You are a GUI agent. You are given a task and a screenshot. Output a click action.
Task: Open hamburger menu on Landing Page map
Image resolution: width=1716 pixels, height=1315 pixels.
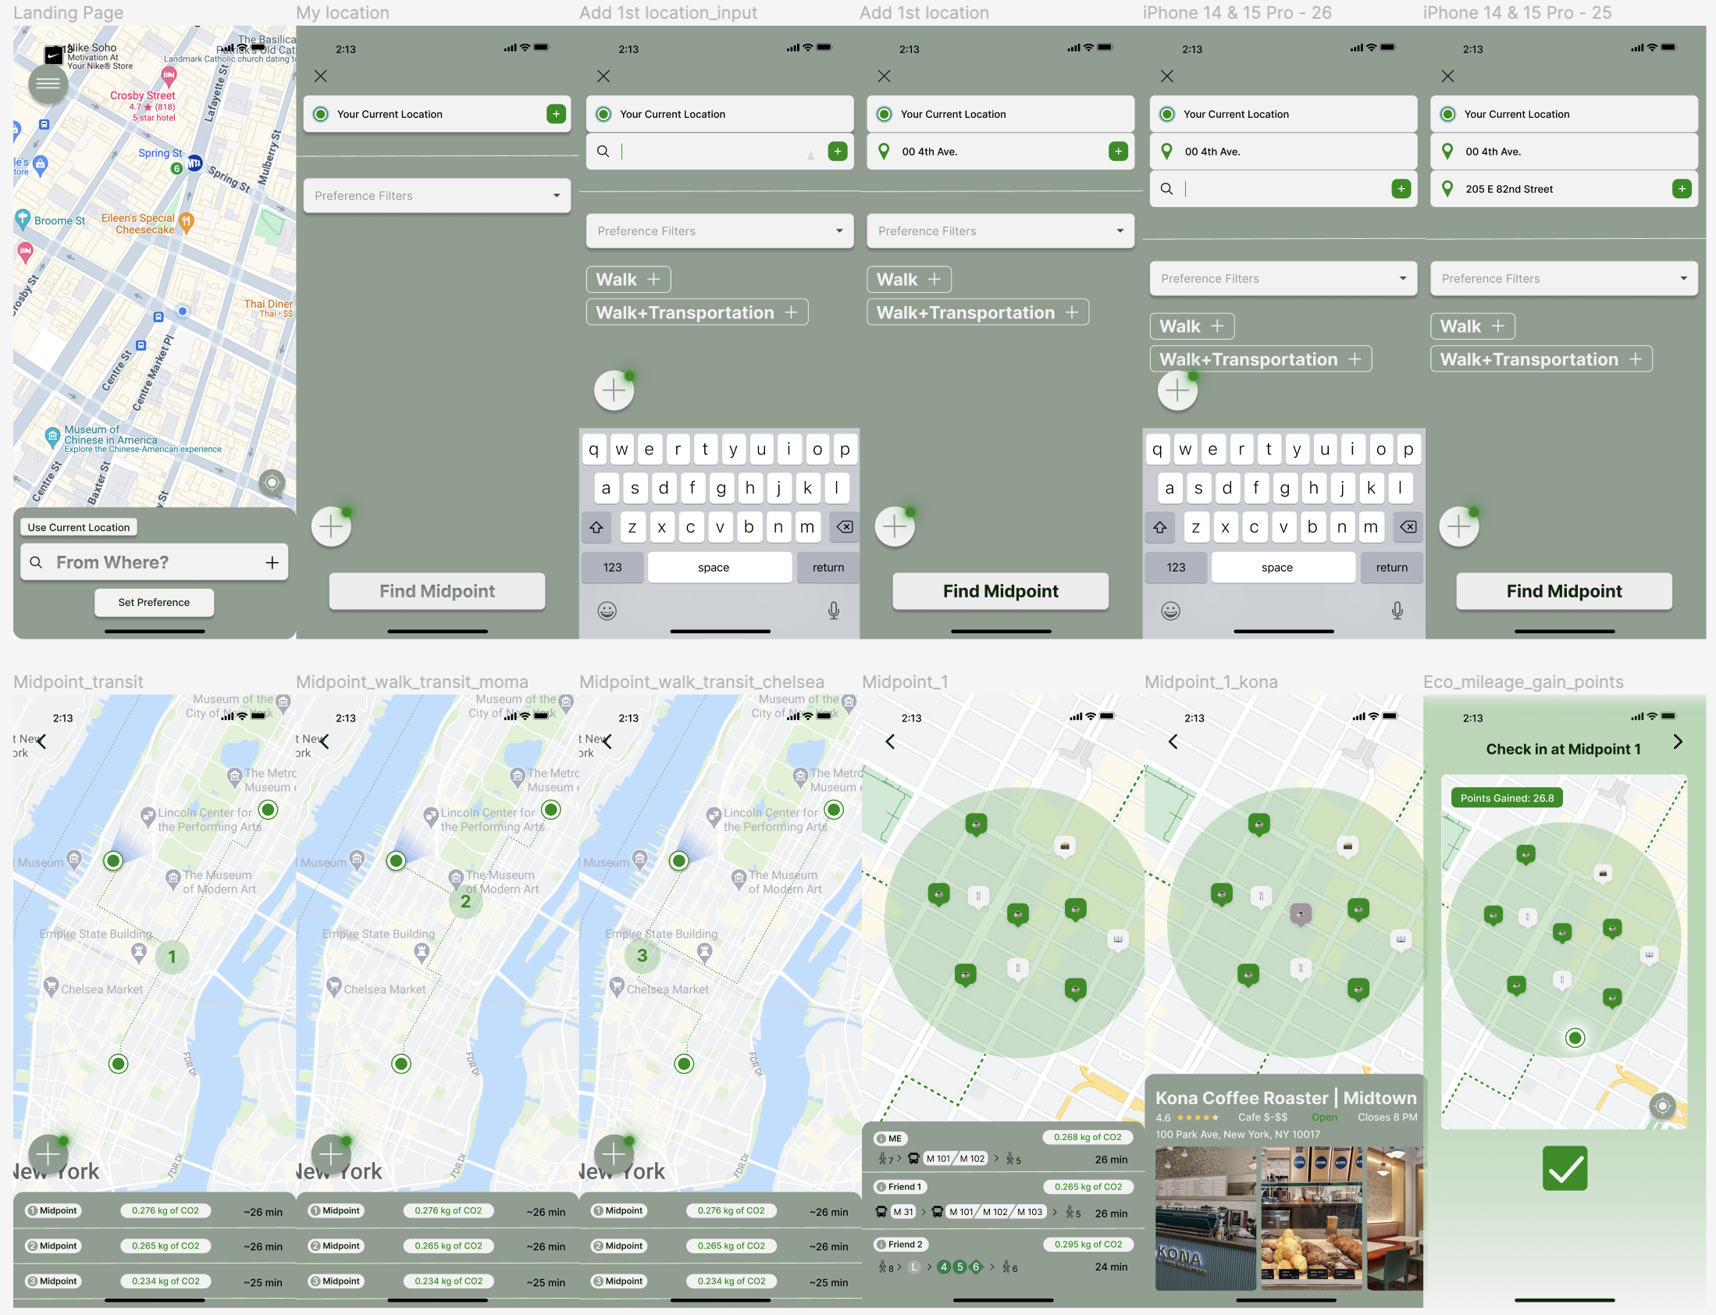pyautogui.click(x=48, y=83)
